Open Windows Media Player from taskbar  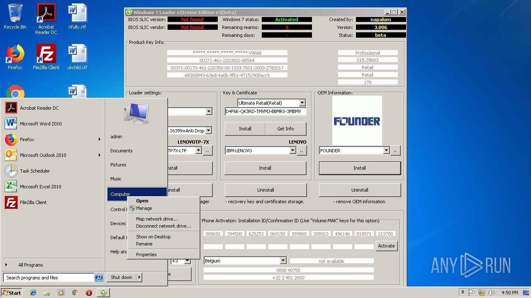61,293
